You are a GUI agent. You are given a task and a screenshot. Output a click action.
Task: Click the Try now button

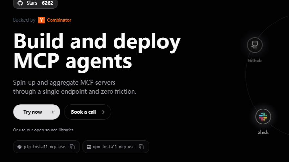pos(37,112)
